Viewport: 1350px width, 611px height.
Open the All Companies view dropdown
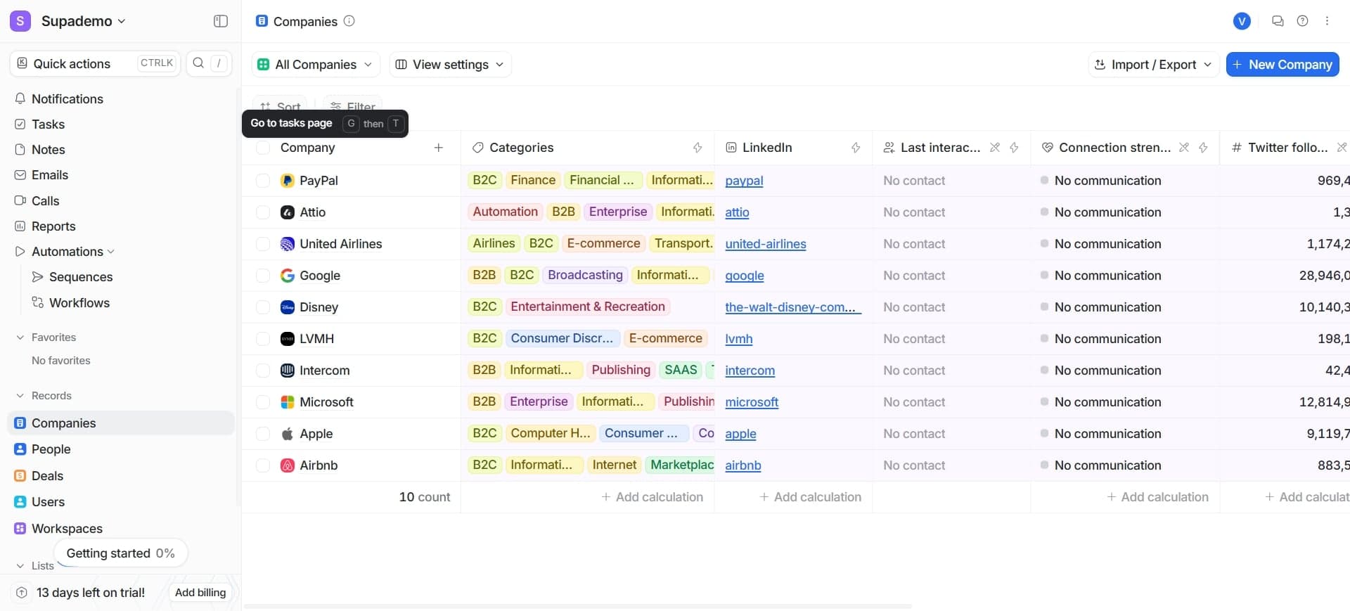[315, 65]
